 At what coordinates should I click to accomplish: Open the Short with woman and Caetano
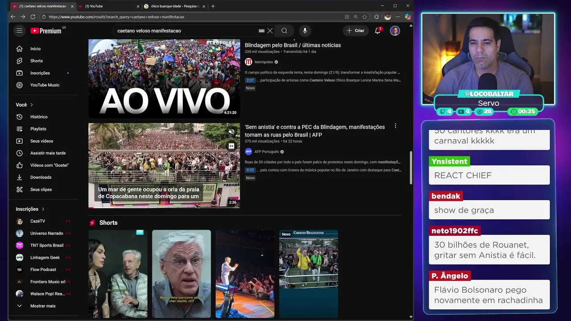[118, 274]
